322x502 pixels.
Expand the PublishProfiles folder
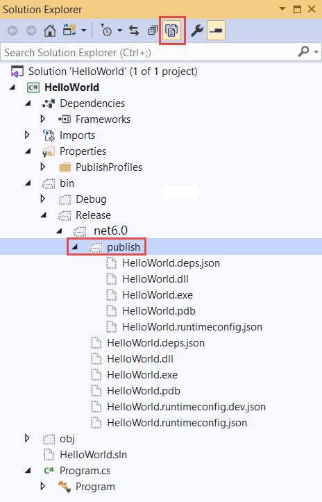pyautogui.click(x=43, y=167)
